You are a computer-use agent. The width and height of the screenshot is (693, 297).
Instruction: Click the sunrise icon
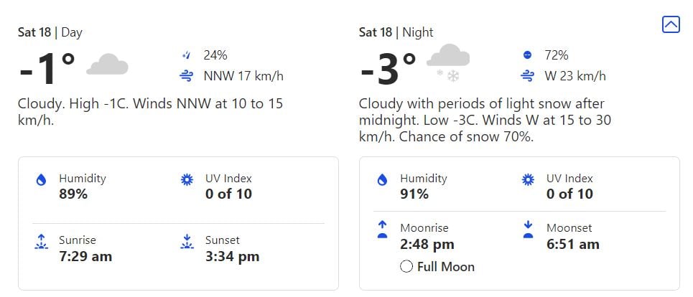[41, 242]
